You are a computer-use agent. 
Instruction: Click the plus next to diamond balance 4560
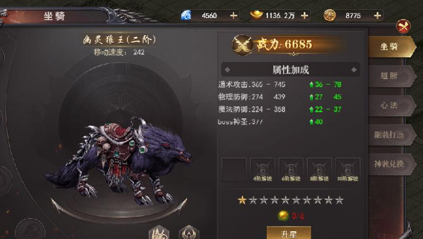coord(234,16)
